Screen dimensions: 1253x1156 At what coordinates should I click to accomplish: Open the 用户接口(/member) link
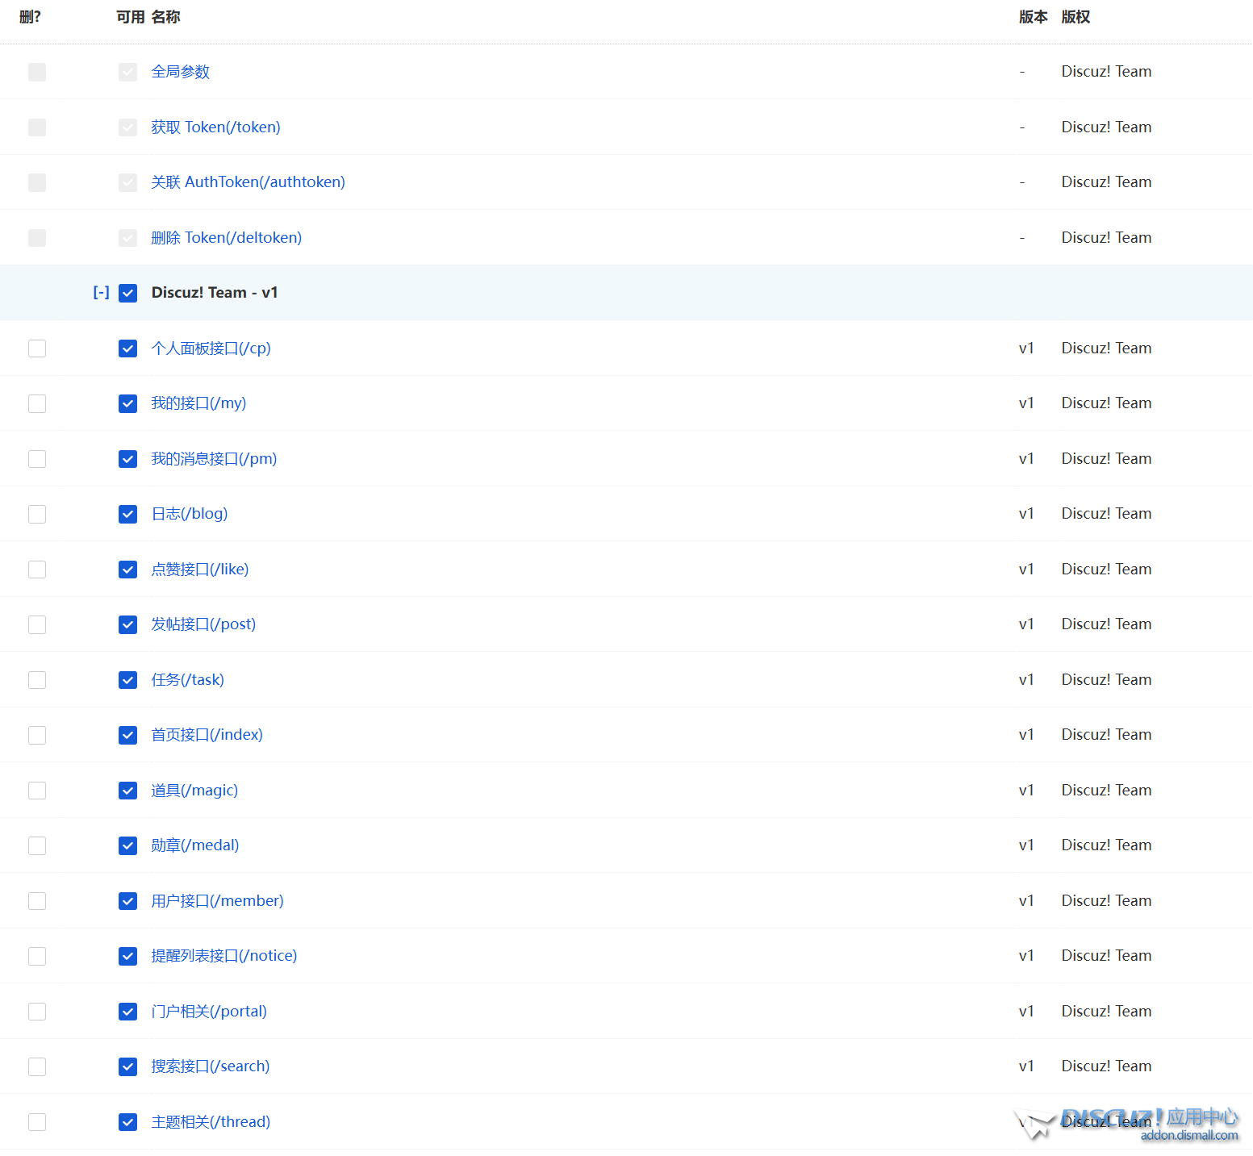[x=218, y=901]
